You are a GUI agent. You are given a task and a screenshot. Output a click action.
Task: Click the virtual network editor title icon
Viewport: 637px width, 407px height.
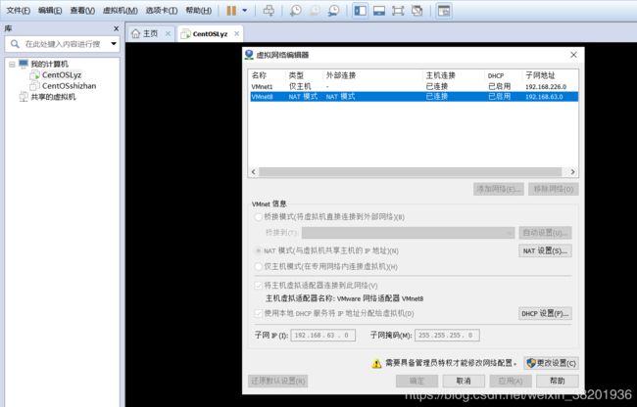[x=249, y=55]
